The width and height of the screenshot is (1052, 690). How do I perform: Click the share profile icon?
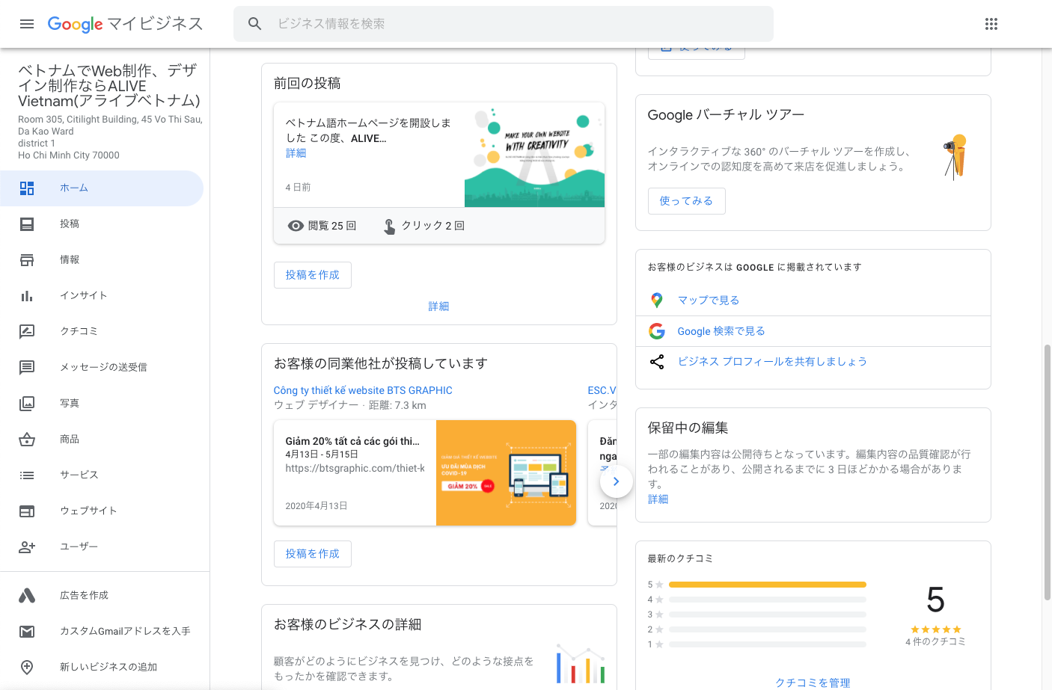(x=657, y=362)
